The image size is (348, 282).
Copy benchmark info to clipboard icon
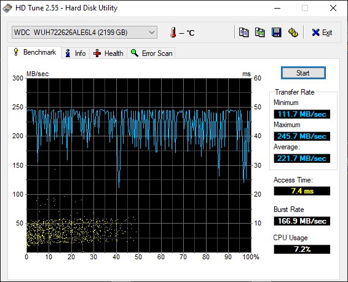pyautogui.click(x=243, y=33)
